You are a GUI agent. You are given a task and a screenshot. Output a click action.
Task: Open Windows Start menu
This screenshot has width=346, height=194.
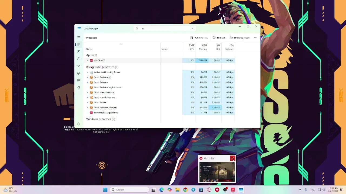click(x=105, y=190)
